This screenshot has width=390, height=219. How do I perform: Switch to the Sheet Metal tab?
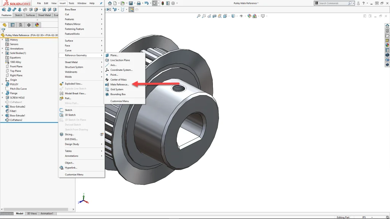click(x=44, y=15)
